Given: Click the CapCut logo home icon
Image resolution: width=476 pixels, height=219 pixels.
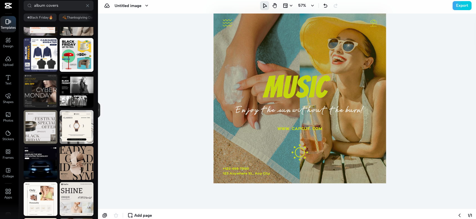Looking at the screenshot, I should click(8, 6).
